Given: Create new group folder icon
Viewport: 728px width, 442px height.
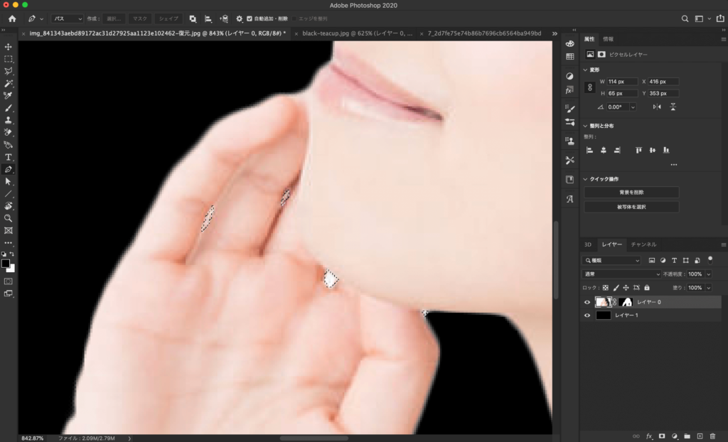Looking at the screenshot, I should [687, 436].
